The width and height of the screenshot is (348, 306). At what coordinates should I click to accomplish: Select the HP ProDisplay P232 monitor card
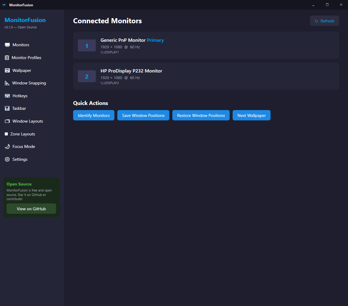(206, 76)
